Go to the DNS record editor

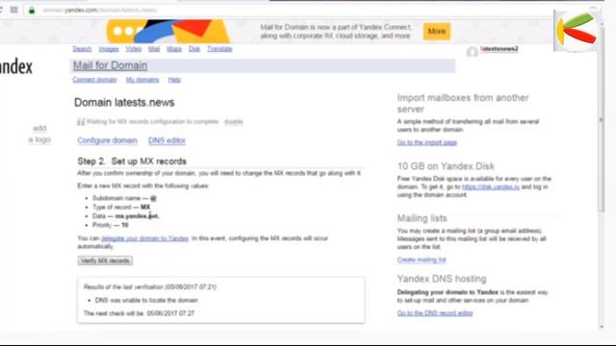point(435,313)
